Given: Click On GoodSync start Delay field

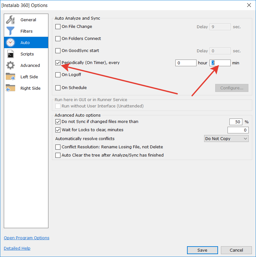Looking at the screenshot, I should point(220,51).
